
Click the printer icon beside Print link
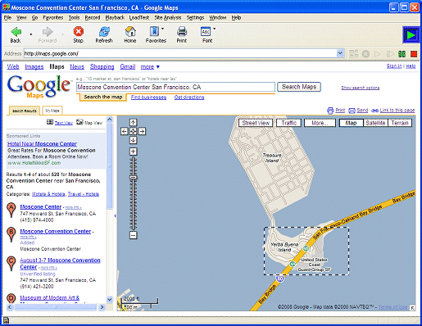point(330,111)
